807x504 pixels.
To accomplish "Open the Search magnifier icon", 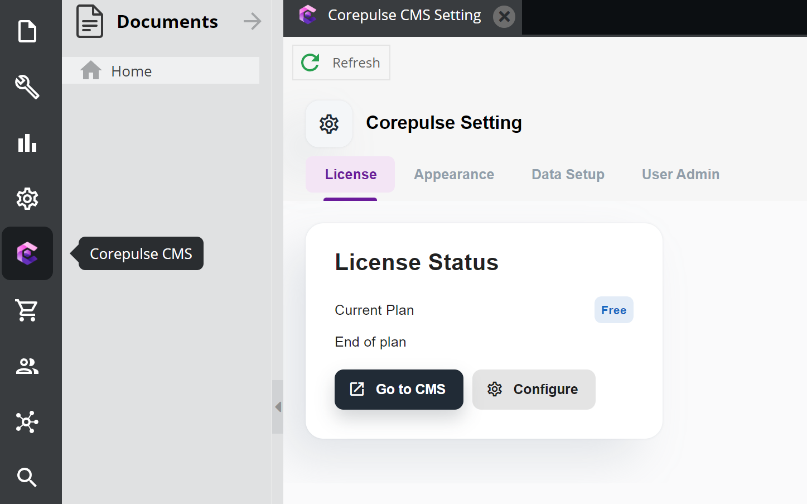I will [x=27, y=477].
